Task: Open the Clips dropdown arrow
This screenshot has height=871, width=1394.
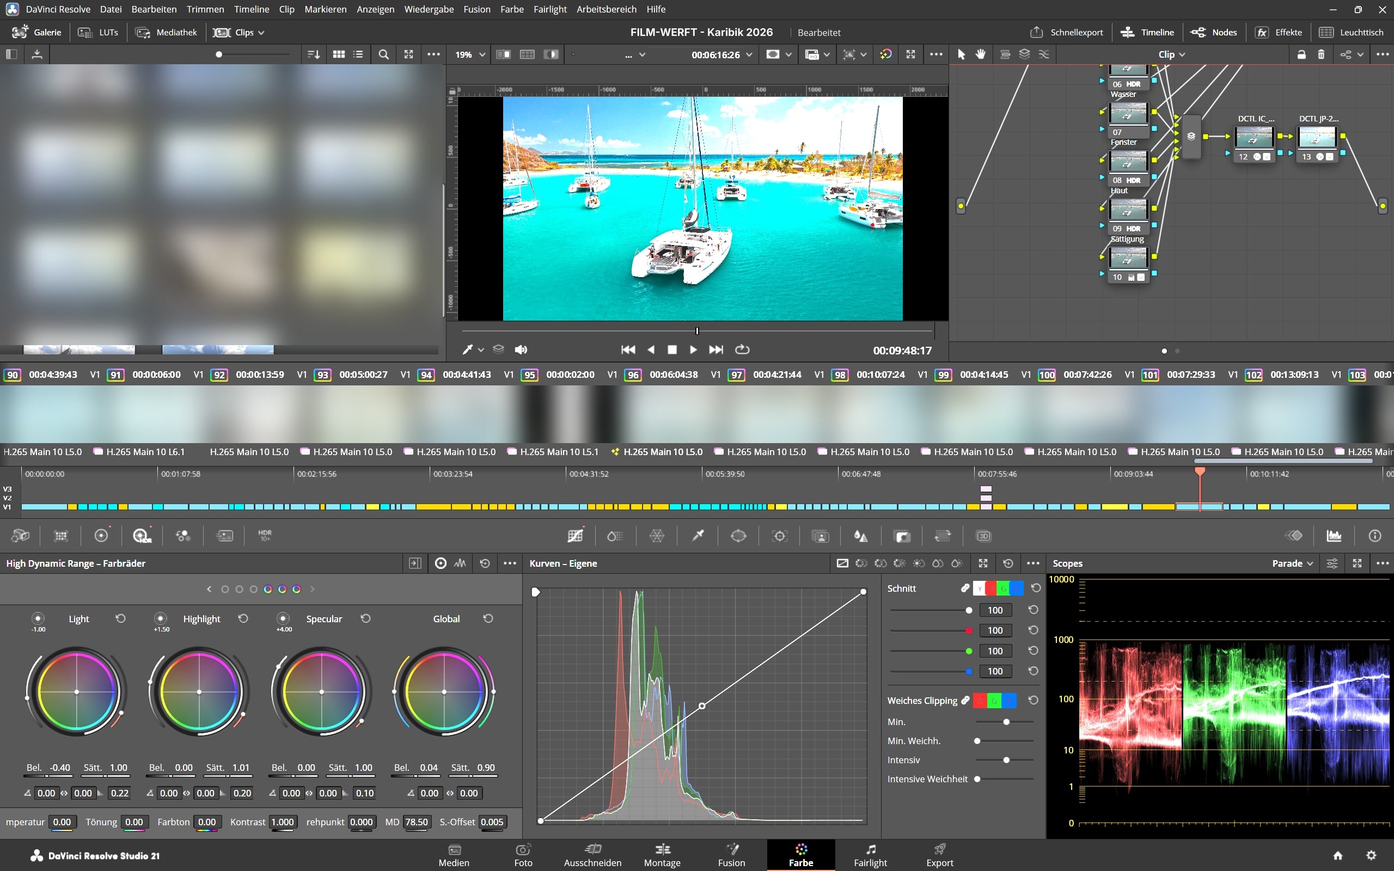Action: pos(261,33)
